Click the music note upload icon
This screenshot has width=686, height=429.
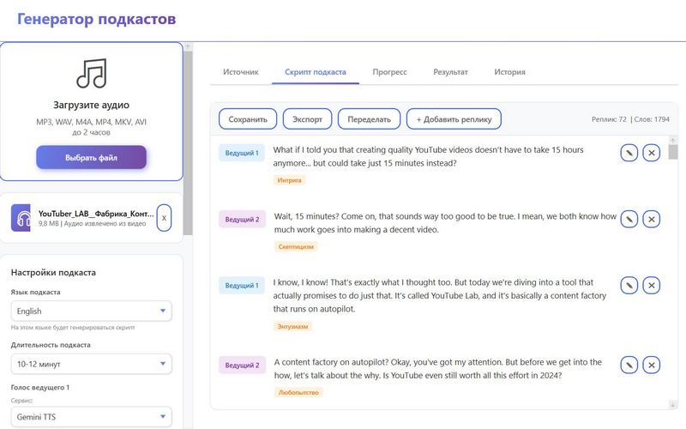pyautogui.click(x=92, y=73)
